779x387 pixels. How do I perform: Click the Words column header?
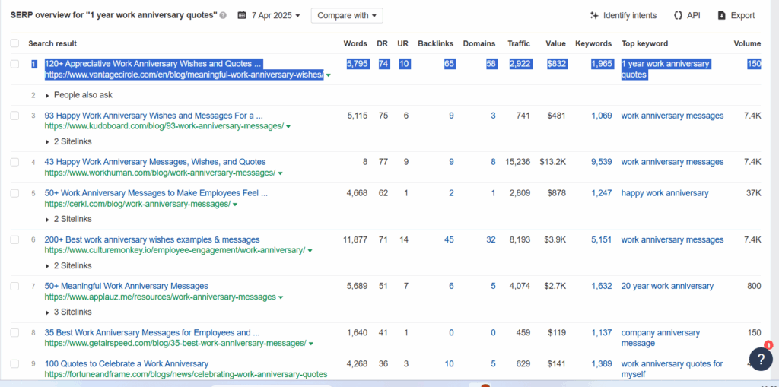coord(355,43)
